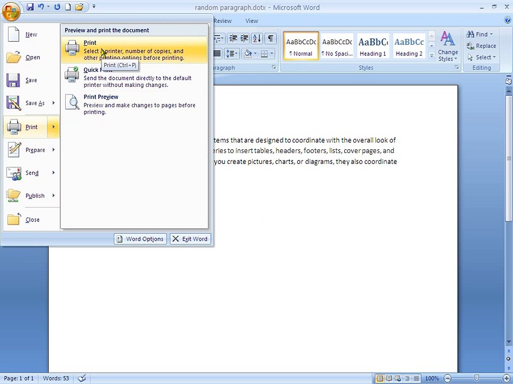Expand the Publish submenu arrow
Image resolution: width=513 pixels, height=384 pixels.
[x=53, y=196]
